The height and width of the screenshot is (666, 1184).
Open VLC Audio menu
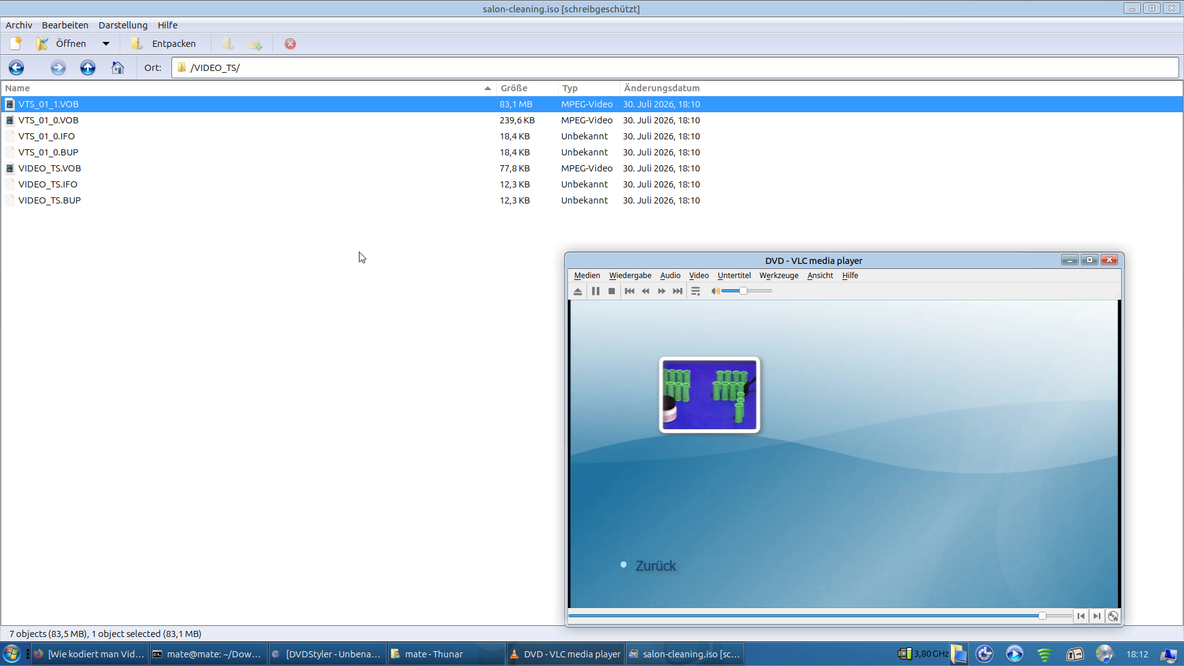pyautogui.click(x=670, y=276)
